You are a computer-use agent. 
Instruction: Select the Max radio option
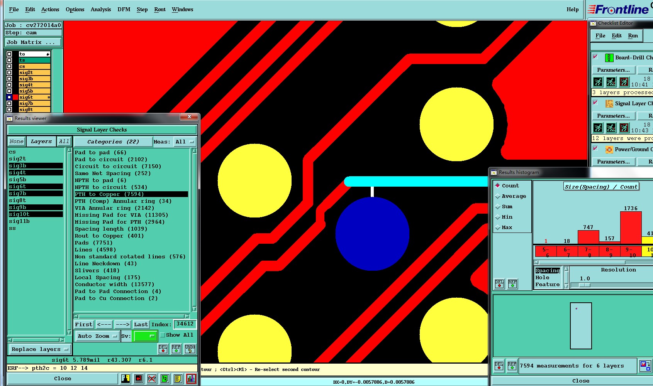(x=498, y=227)
